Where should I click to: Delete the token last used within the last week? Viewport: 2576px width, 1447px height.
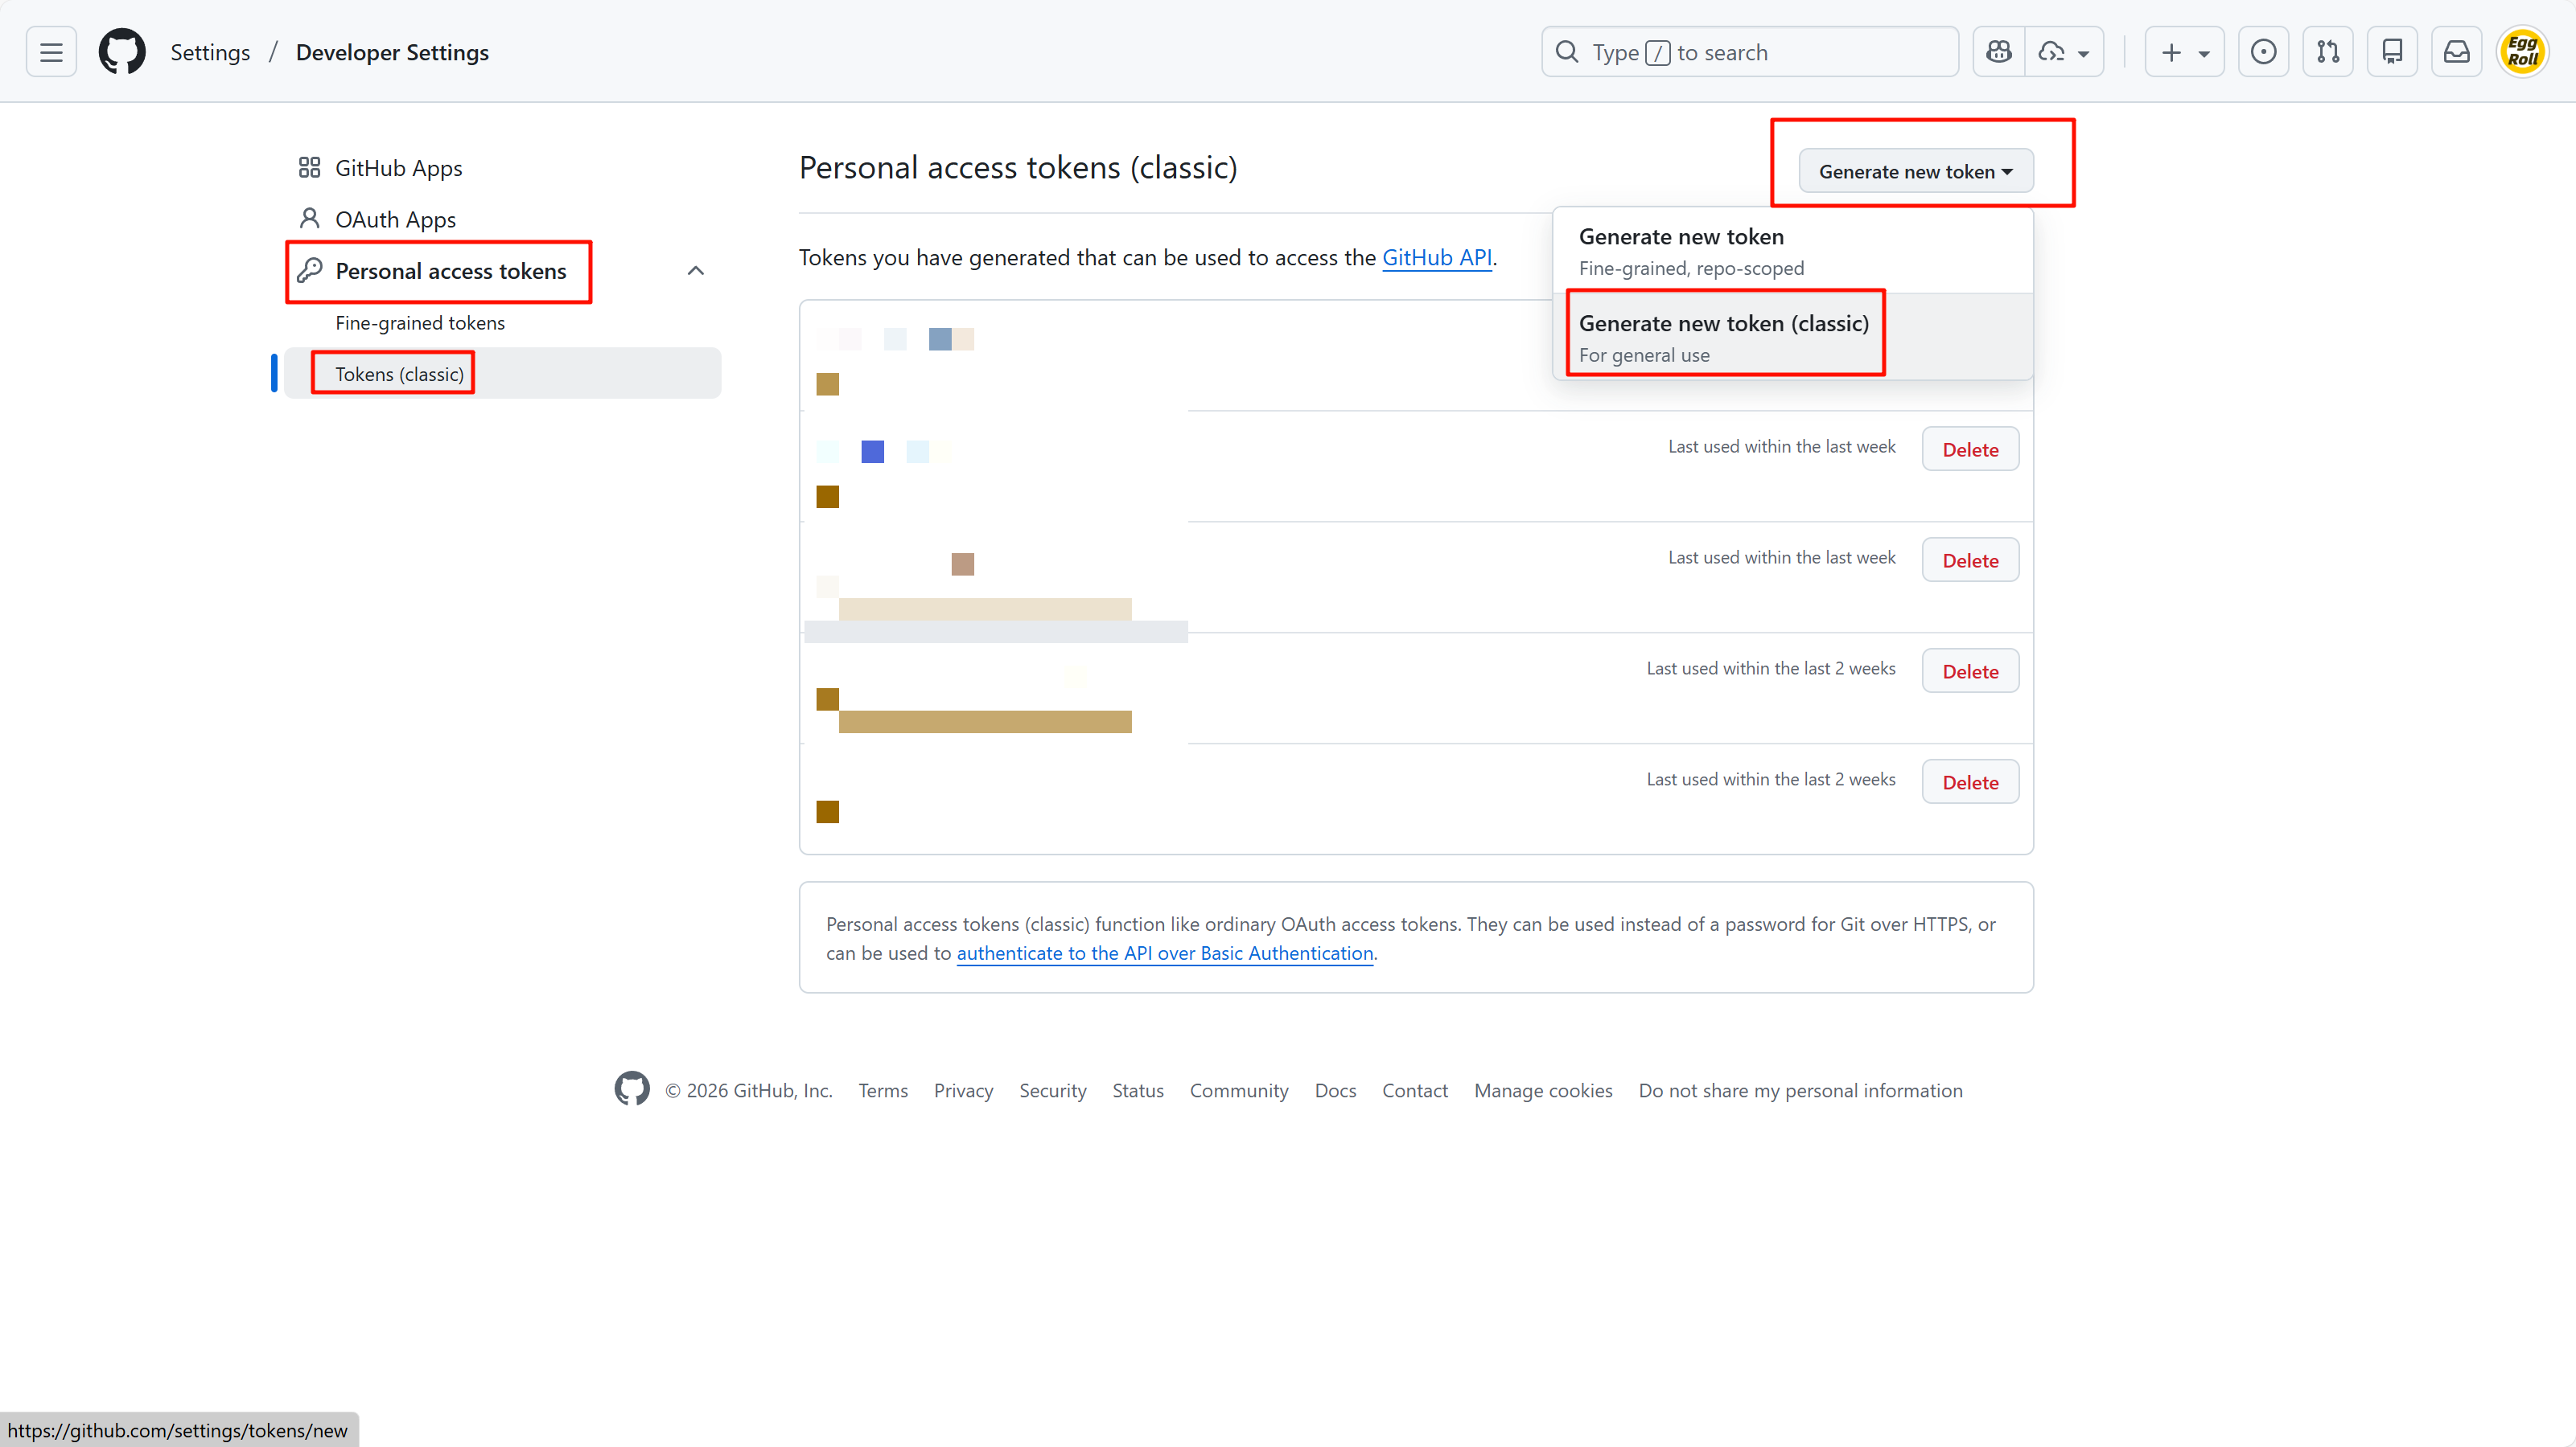point(1969,449)
